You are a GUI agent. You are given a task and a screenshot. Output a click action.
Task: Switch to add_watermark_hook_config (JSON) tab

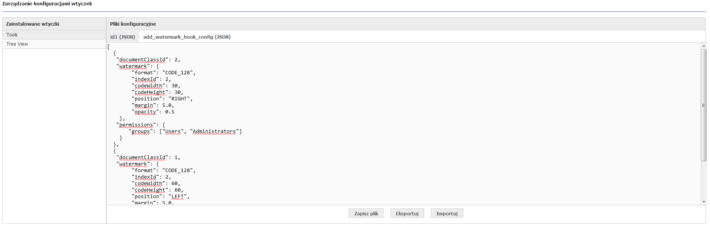tap(187, 37)
